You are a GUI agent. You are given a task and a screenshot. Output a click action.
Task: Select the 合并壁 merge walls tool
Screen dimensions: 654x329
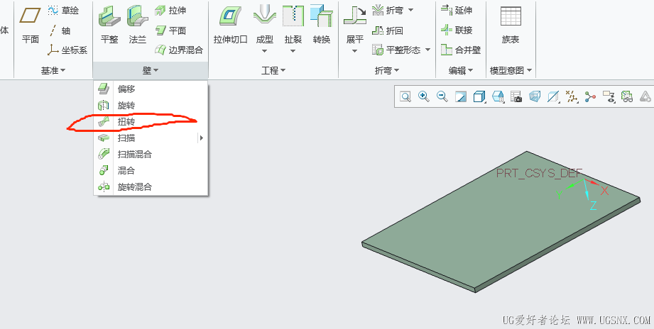(461, 50)
